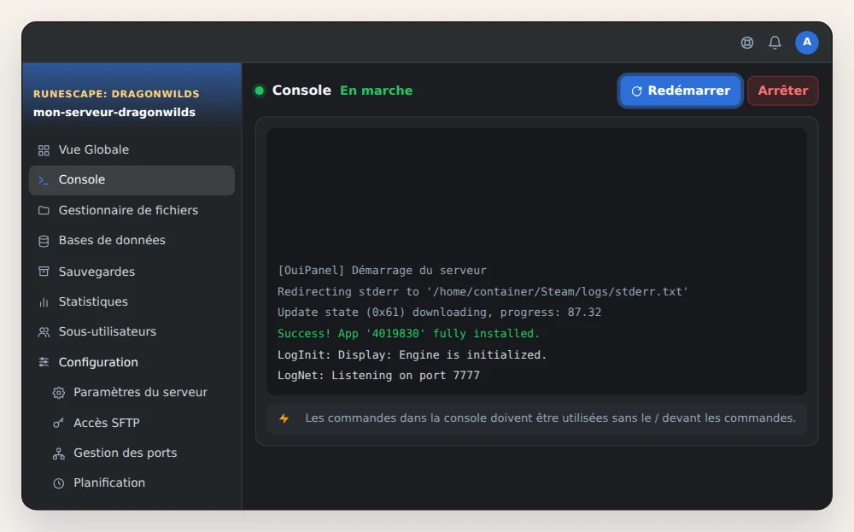854x532 pixels.
Task: Click the Bases de données database icon
Action: tap(44, 241)
